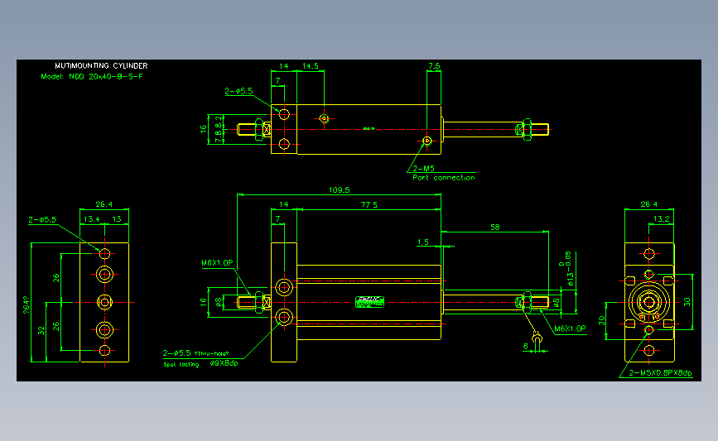Select the 26.4 width dimension in left view
The image size is (718, 441).
coord(104,204)
